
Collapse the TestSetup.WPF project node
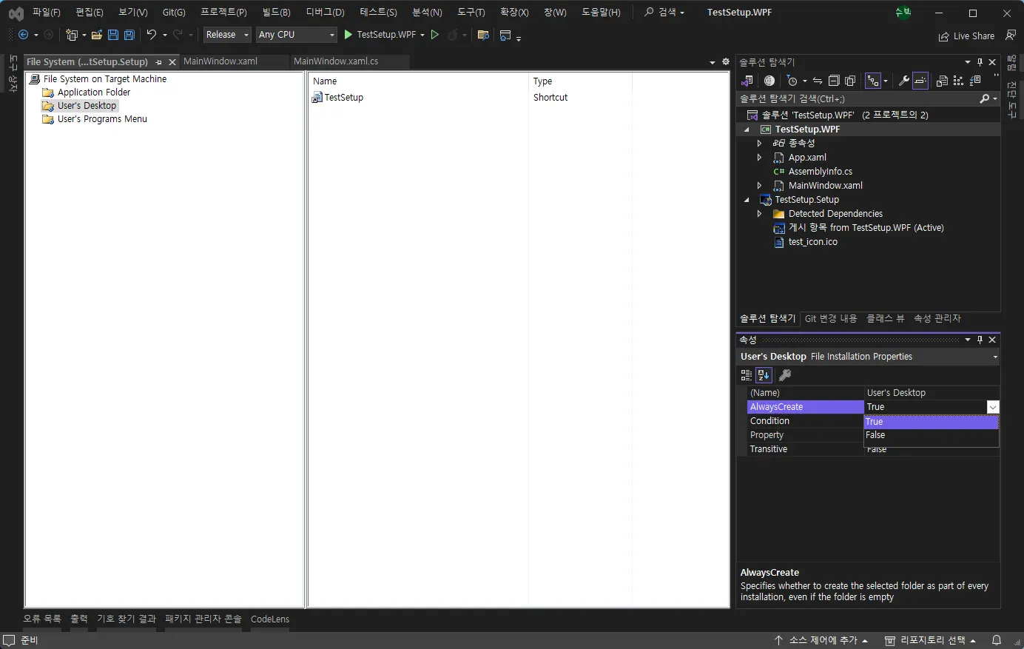tap(747, 130)
